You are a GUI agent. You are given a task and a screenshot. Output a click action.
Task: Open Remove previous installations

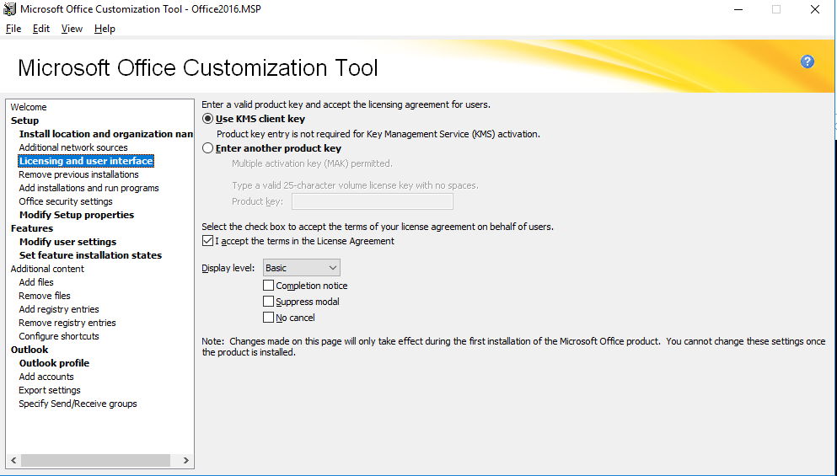tap(78, 174)
